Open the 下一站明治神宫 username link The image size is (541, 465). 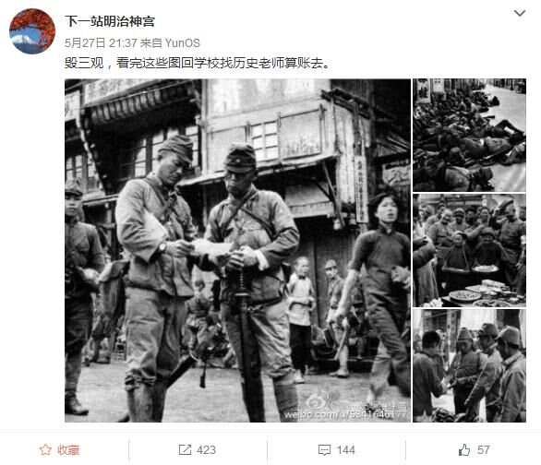point(110,21)
